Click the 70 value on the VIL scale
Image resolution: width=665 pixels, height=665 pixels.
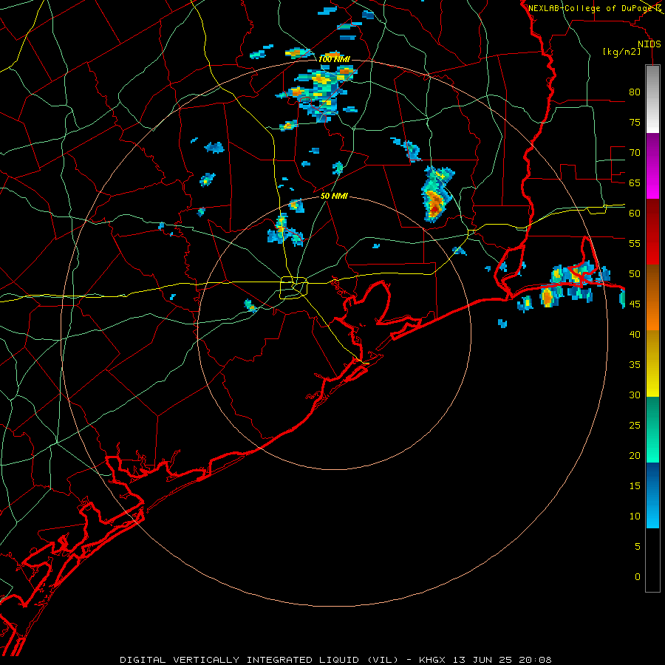click(x=635, y=153)
